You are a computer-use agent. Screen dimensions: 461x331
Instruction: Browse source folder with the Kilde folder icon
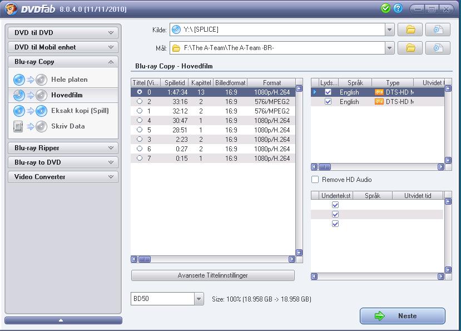[x=410, y=29]
